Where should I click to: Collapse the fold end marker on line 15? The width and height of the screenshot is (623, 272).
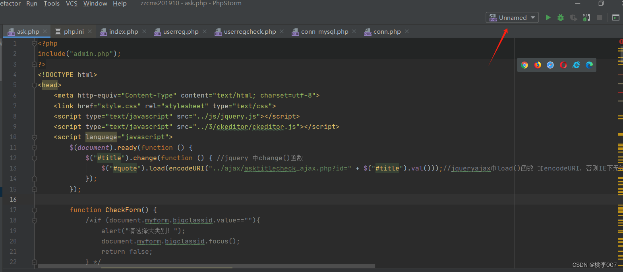(x=35, y=189)
